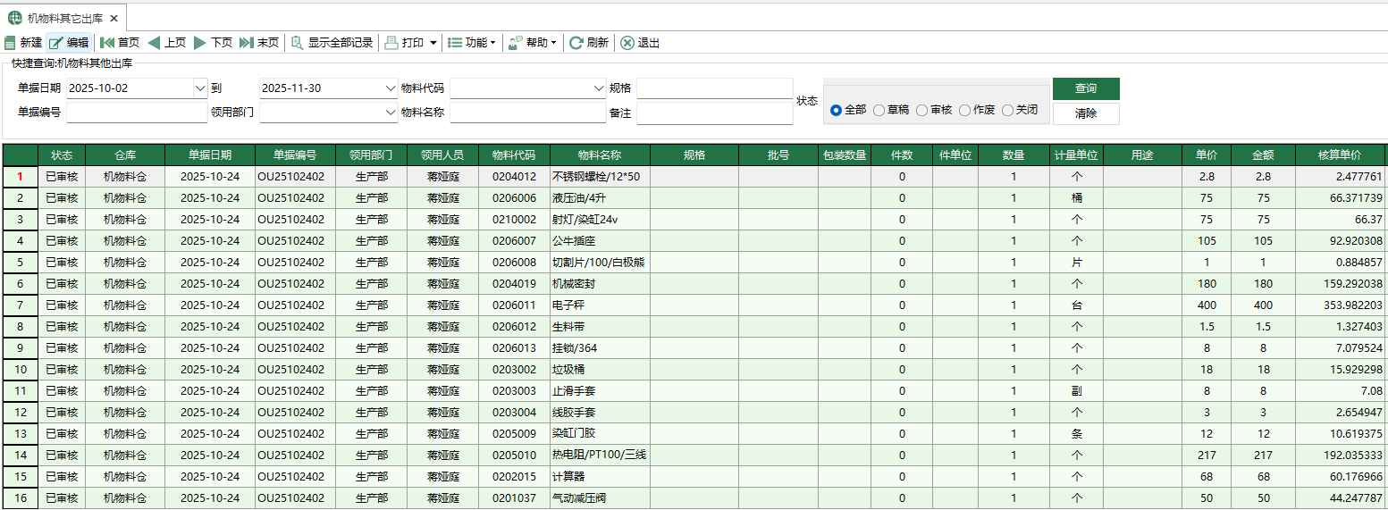The height and width of the screenshot is (510, 1388).
Task: Go to previous page with 上页
Action: click(x=154, y=43)
